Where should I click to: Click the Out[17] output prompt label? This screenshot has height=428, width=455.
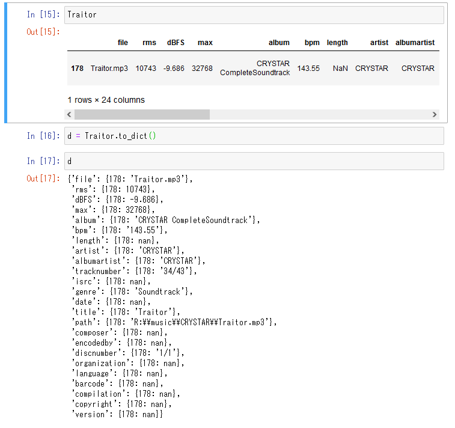pyautogui.click(x=43, y=178)
